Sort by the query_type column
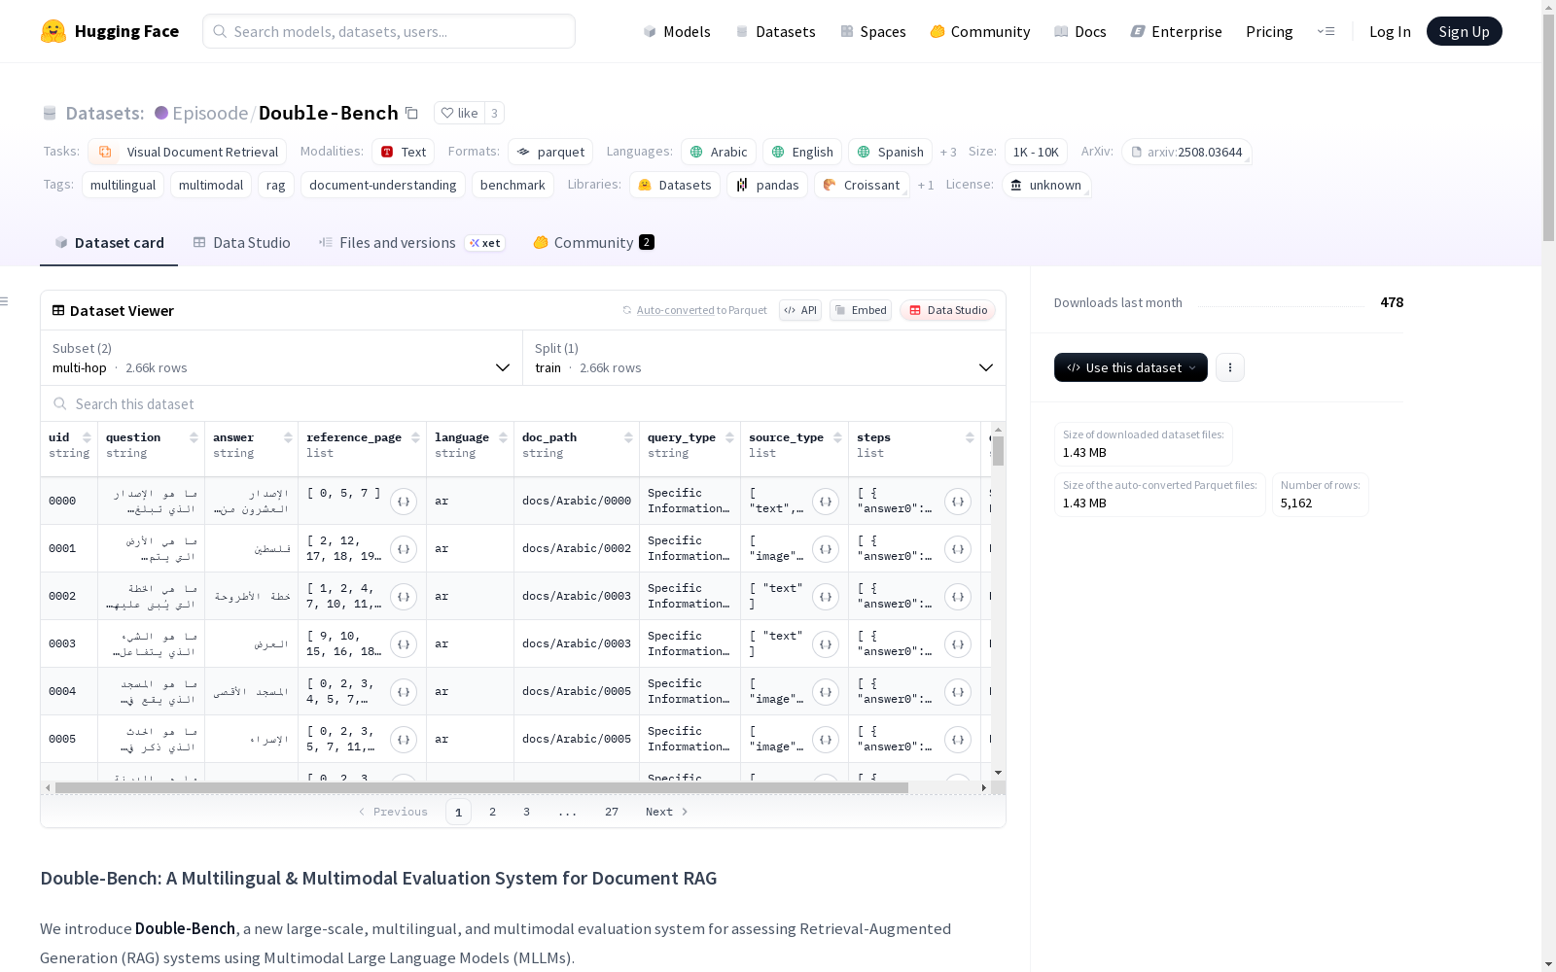Viewport: 1556px width, 972px height. [x=729, y=437]
